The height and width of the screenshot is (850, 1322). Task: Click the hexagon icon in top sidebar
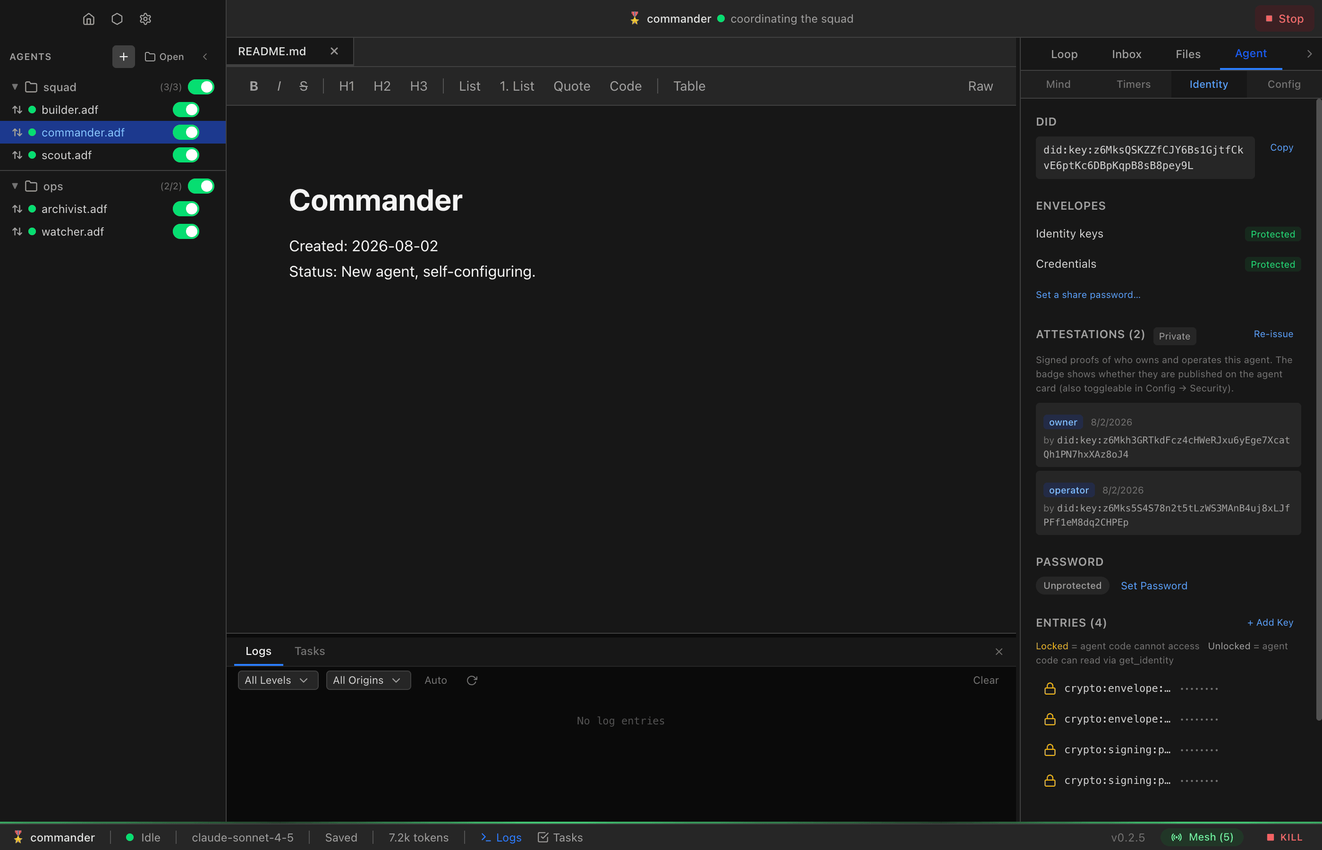(x=117, y=19)
